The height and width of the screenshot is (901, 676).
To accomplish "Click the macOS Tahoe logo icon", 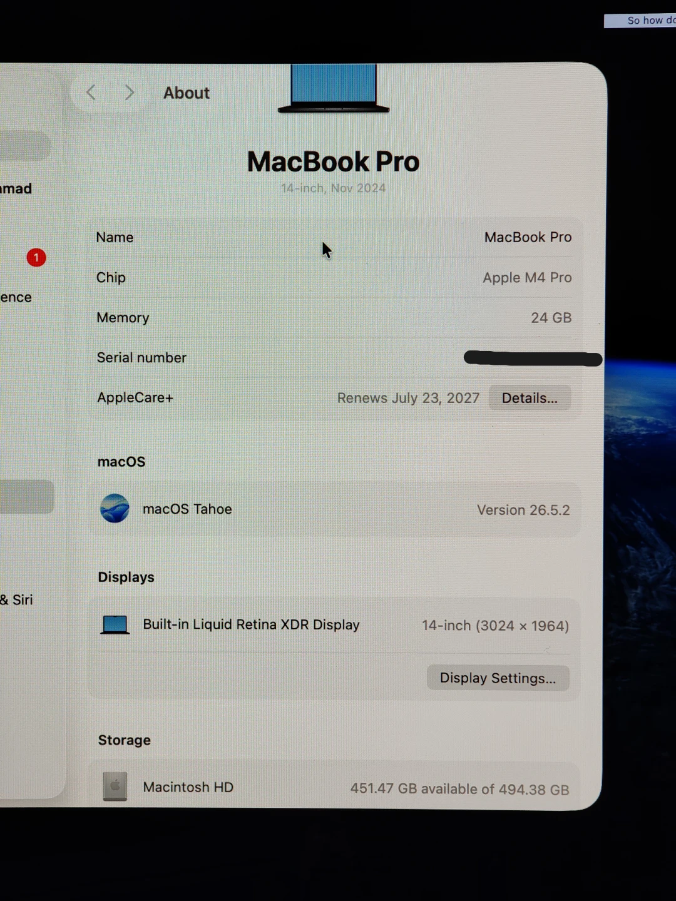I will tap(115, 508).
